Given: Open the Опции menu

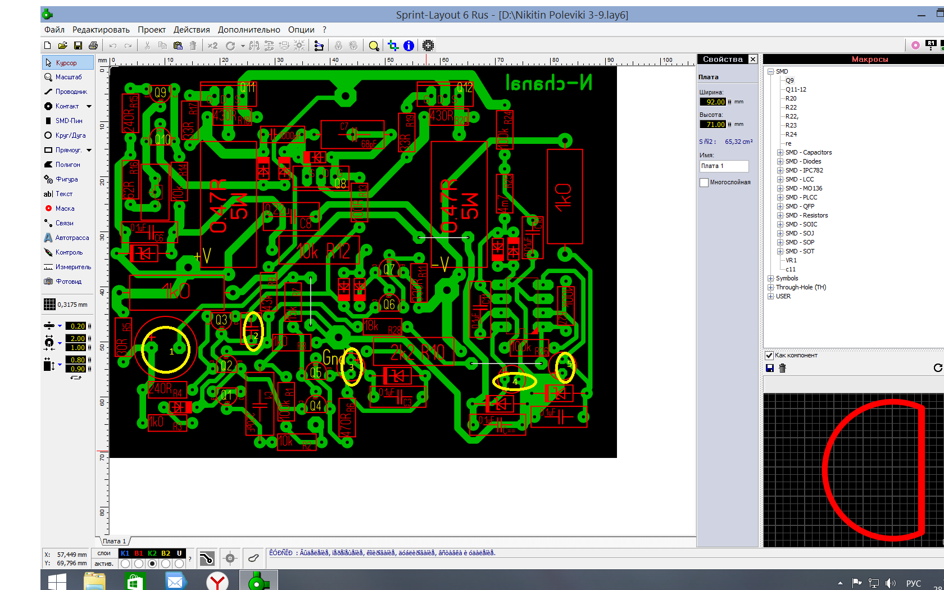Looking at the screenshot, I should pos(301,30).
